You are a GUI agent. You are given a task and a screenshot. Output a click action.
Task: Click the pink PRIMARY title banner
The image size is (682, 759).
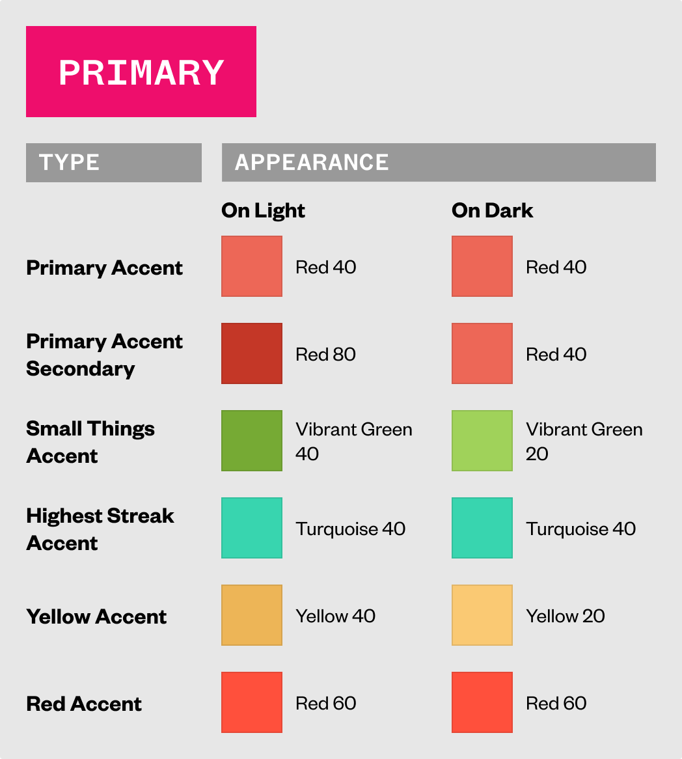141,72
